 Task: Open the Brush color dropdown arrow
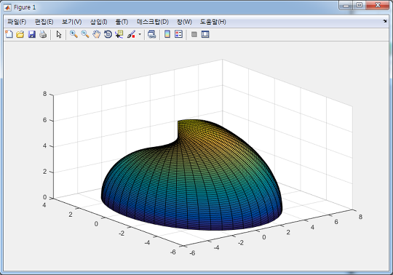pos(140,34)
